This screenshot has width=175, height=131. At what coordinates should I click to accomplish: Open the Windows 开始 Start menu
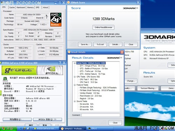pyautogui.click(x=8, y=129)
